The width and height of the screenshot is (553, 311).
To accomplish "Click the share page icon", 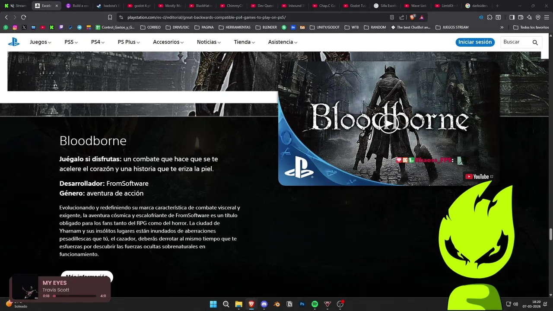I will pyautogui.click(x=402, y=17).
